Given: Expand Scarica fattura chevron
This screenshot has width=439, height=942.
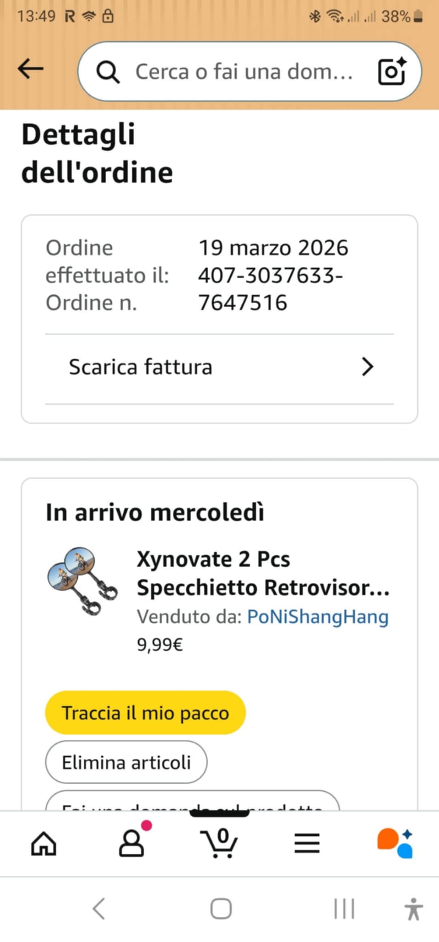Looking at the screenshot, I should 367,367.
